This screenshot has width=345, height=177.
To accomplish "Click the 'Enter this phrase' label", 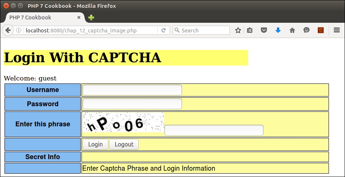I will coord(43,124).
